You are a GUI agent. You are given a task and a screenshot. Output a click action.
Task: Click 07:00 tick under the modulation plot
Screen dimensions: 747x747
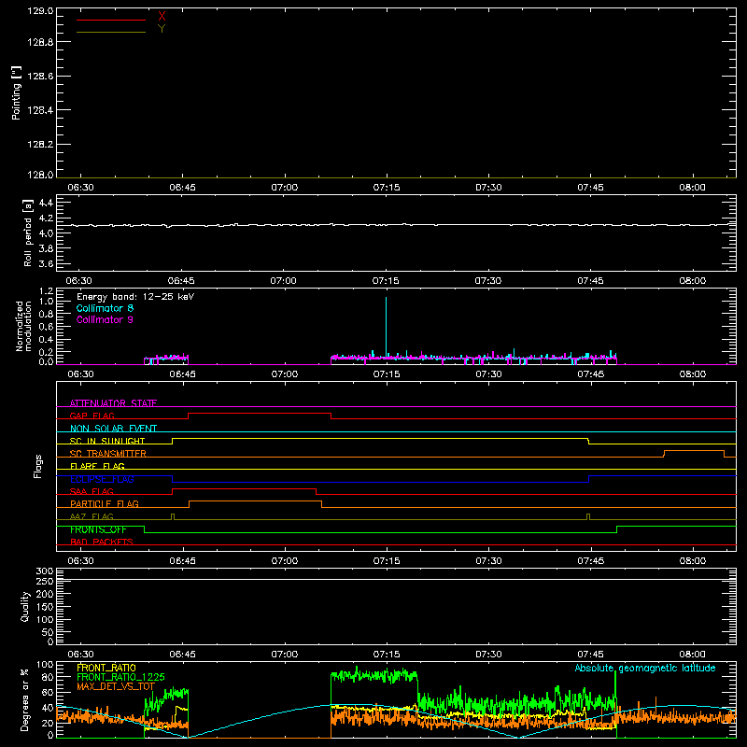point(285,374)
